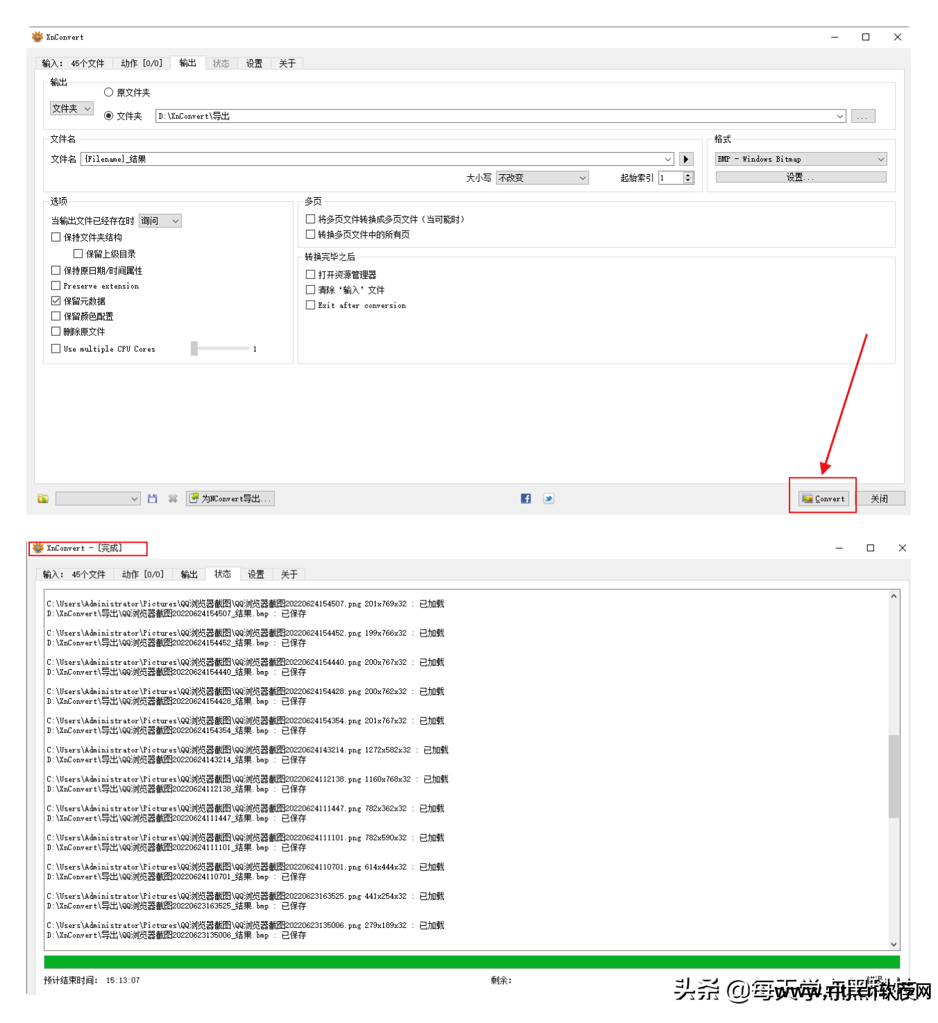Image resolution: width=938 pixels, height=1023 pixels.
Task: Click log line for 20220624112138.png 1160x768x32
Action: (247, 779)
